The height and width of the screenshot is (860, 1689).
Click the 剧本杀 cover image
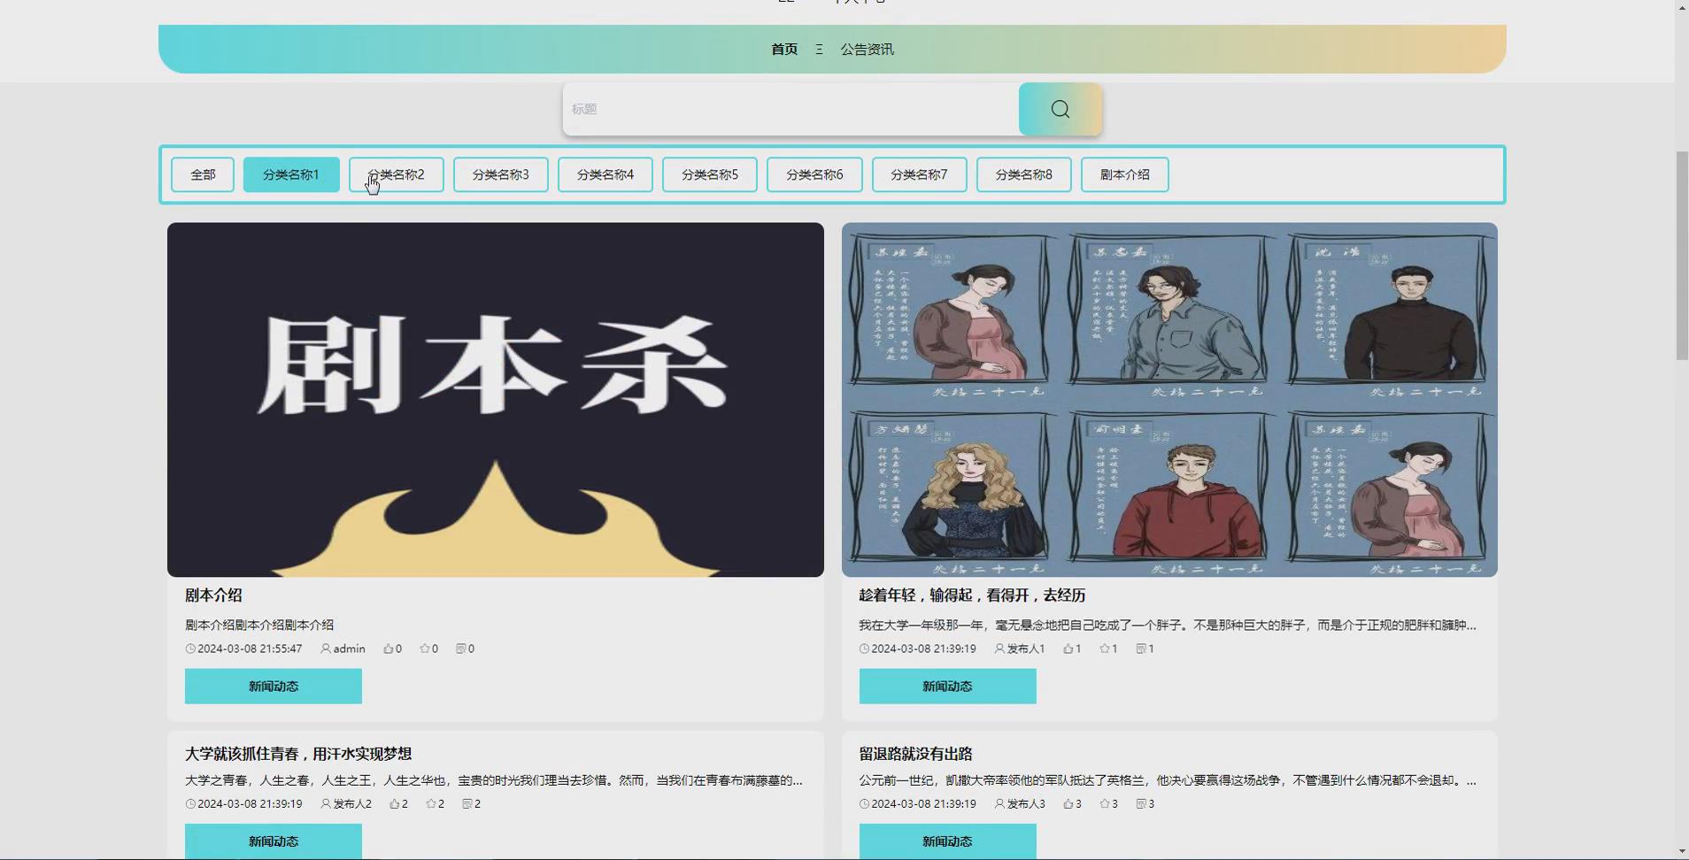pyautogui.click(x=494, y=399)
